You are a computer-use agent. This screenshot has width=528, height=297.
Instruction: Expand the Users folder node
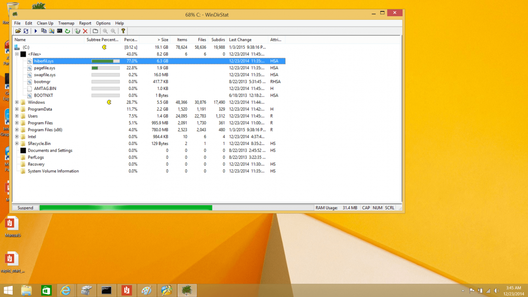(x=17, y=116)
